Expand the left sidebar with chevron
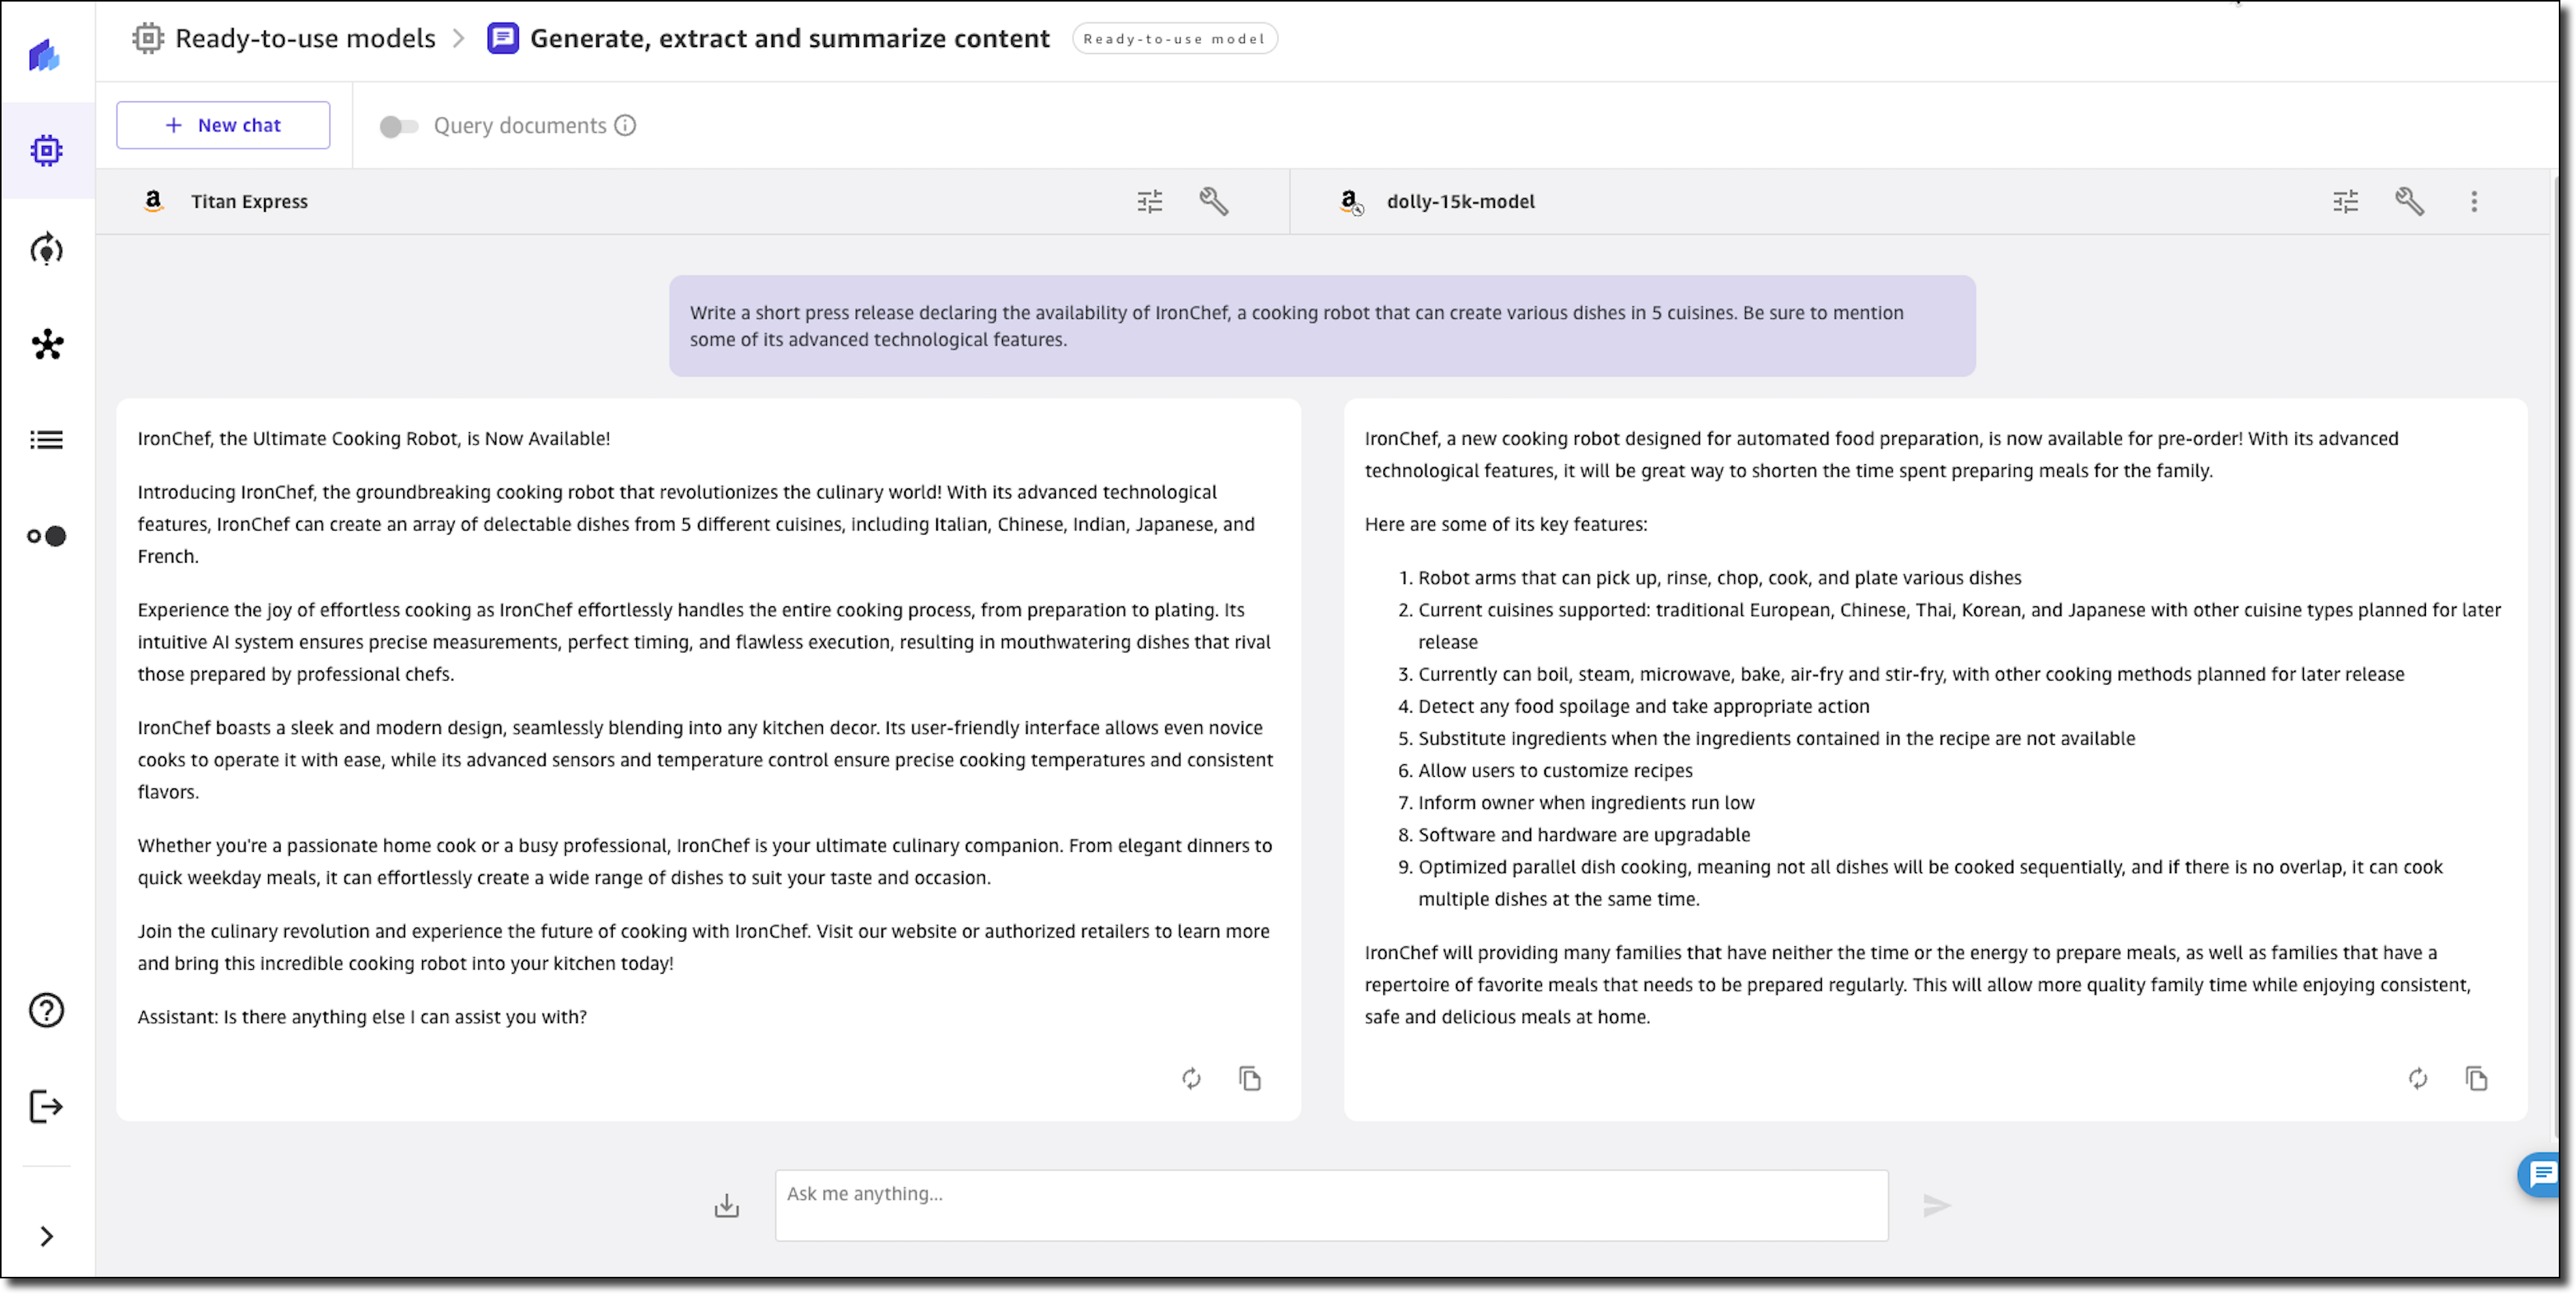2576x1294 pixels. [x=46, y=1236]
